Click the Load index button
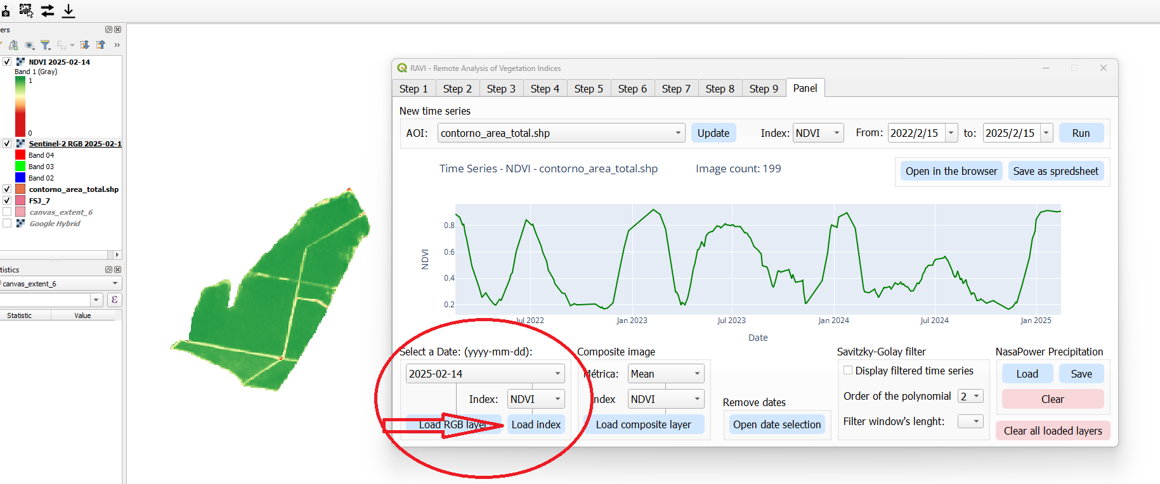Screen dimensions: 1160x484 (x=536, y=424)
